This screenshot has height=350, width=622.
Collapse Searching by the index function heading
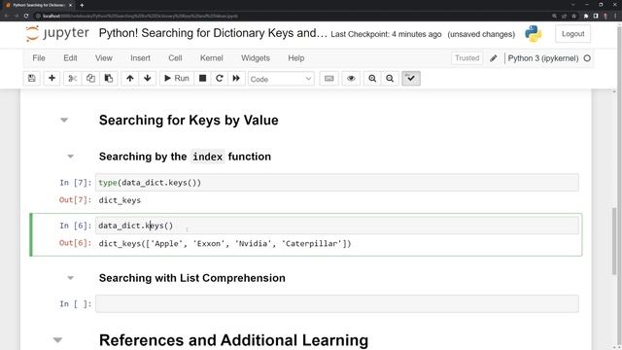(x=70, y=157)
